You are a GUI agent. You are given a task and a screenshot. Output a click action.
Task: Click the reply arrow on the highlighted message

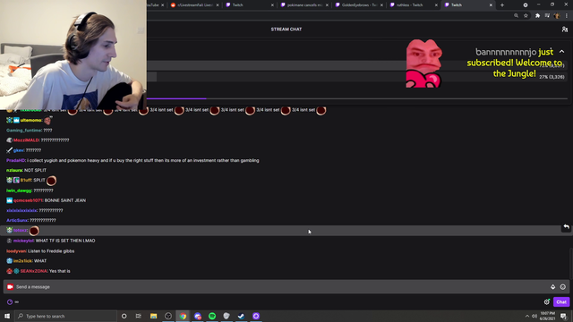coord(566,227)
